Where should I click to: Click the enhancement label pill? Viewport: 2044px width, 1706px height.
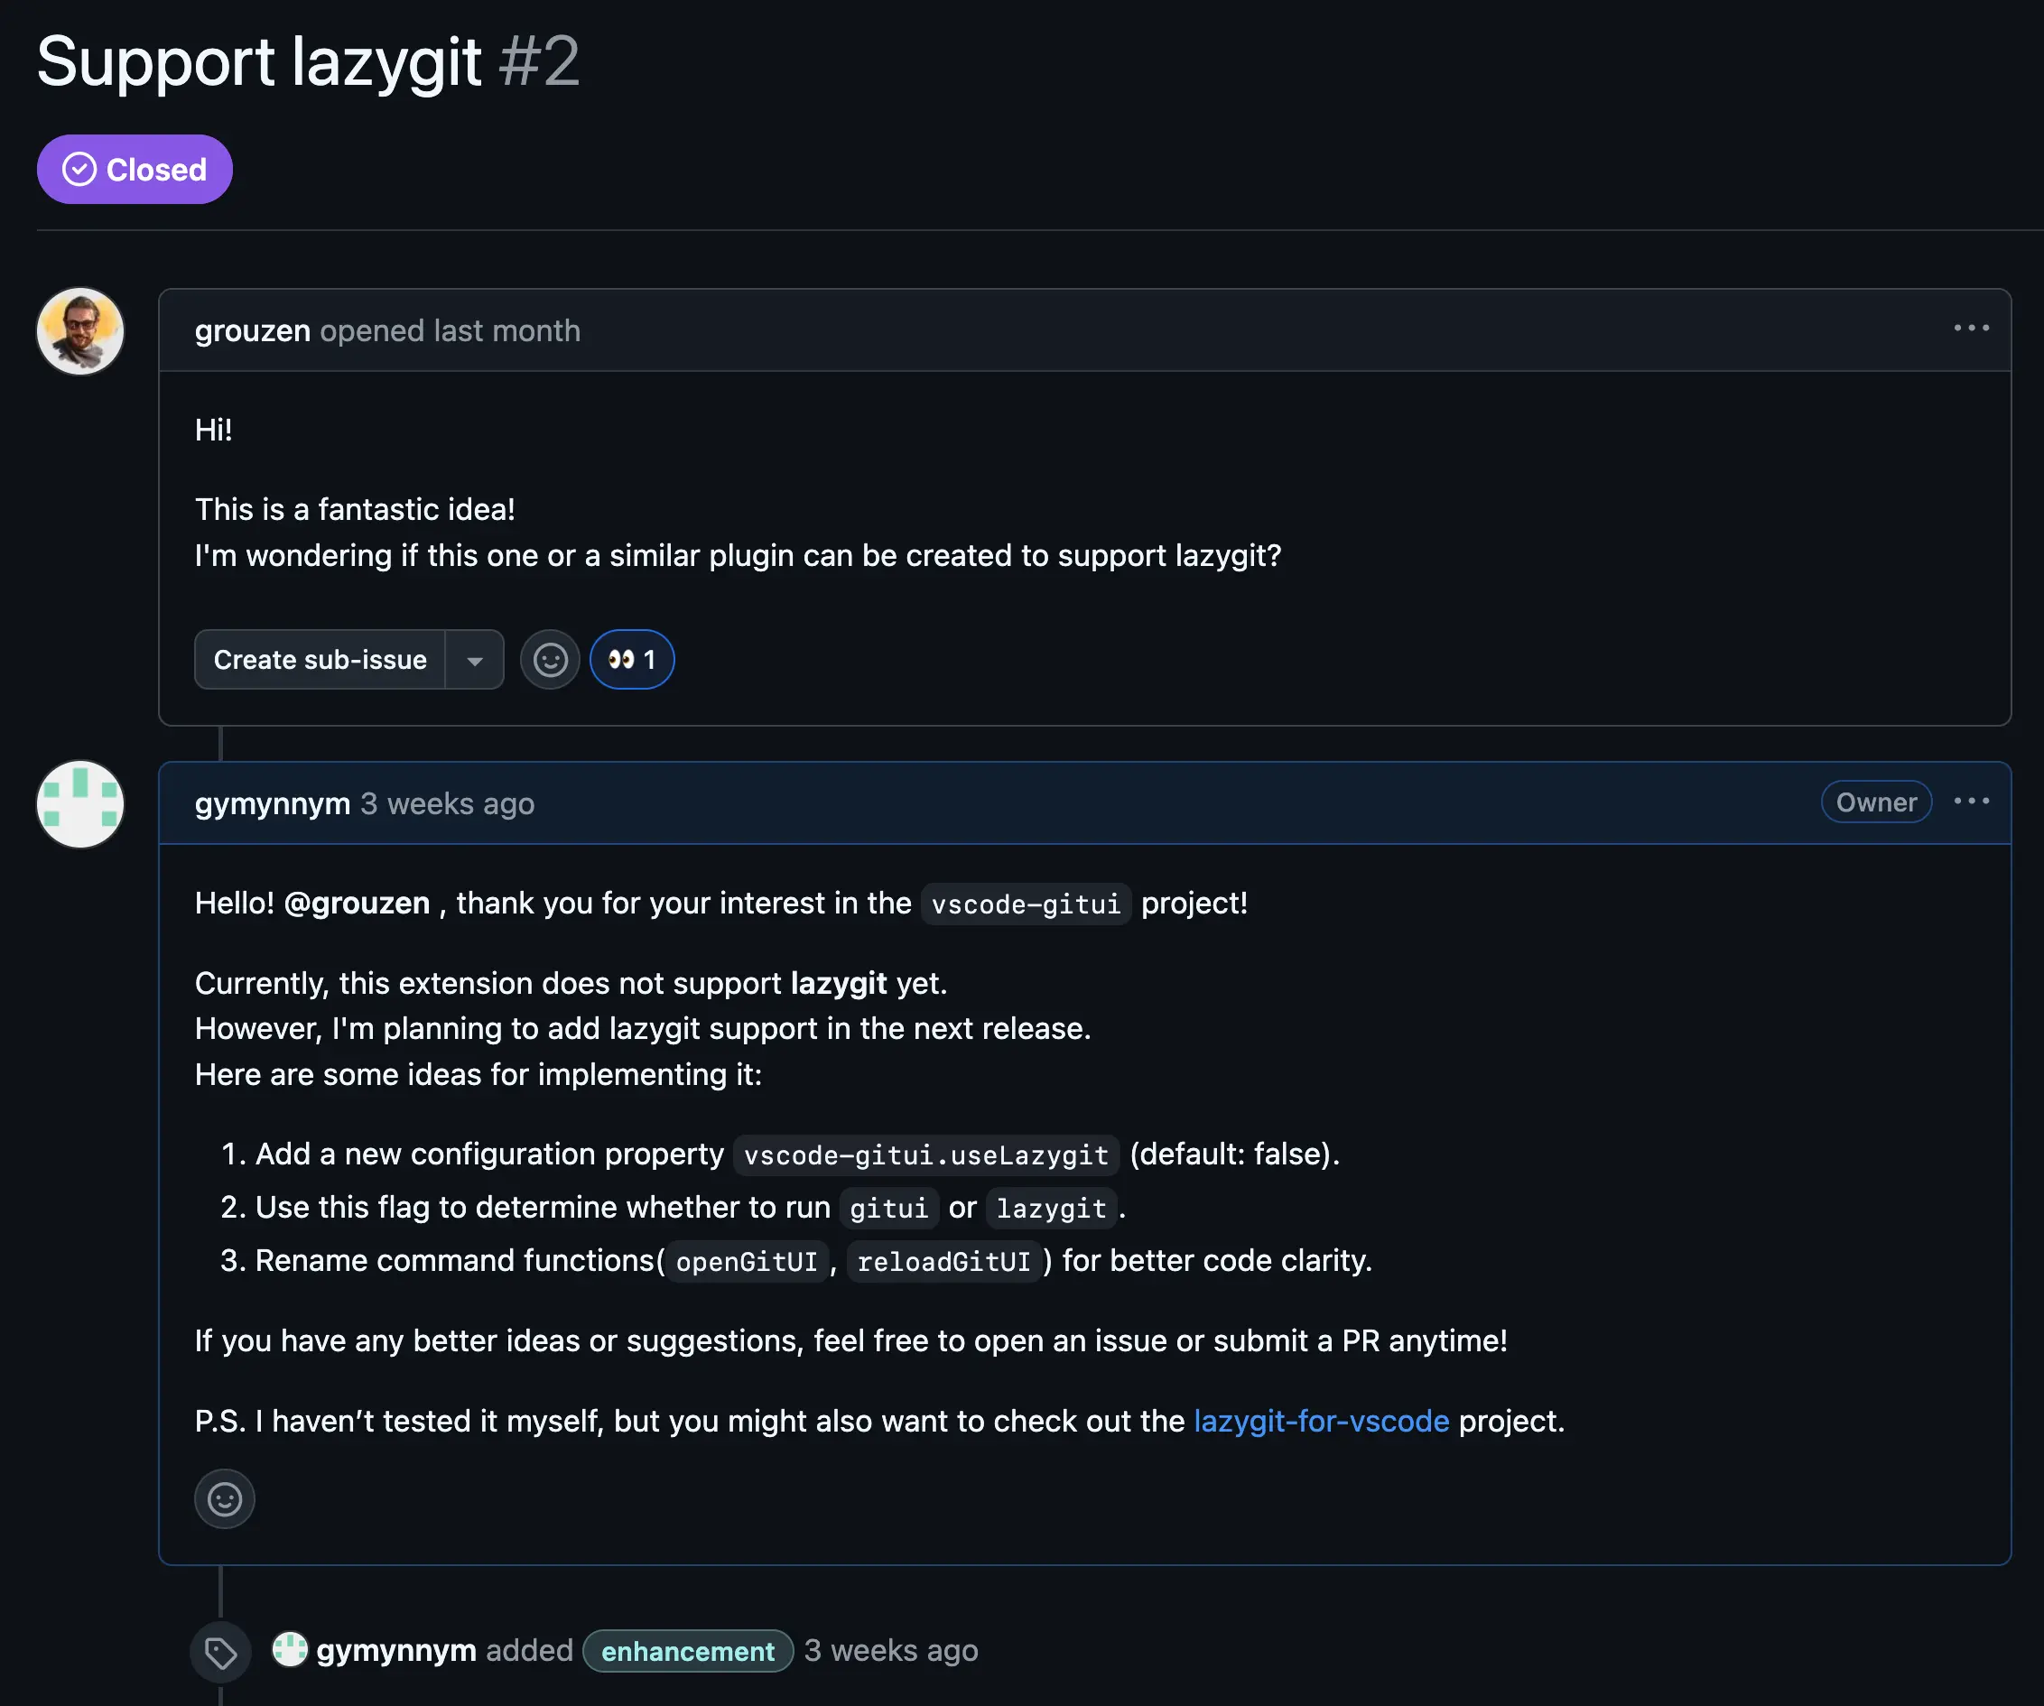[687, 1651]
